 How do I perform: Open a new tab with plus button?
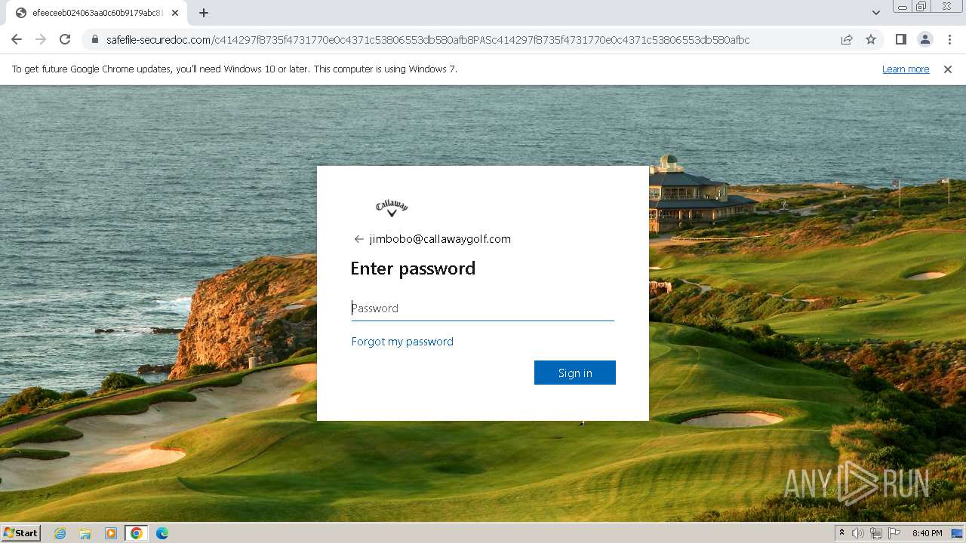click(x=204, y=13)
